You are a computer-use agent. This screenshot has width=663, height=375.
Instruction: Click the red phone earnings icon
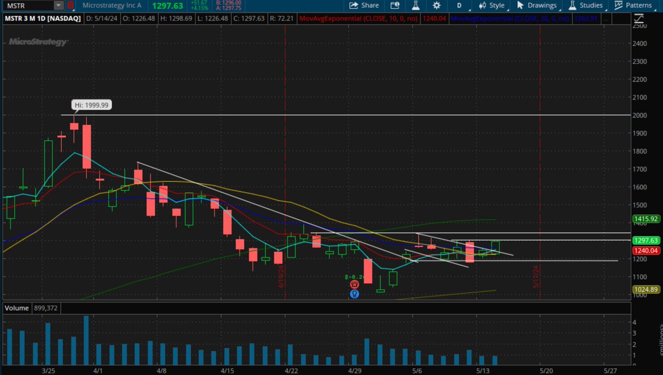coord(355,284)
